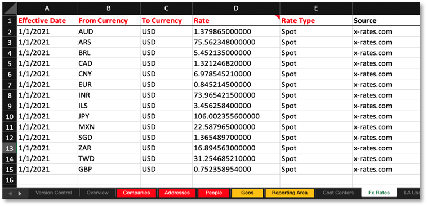Select row 1 header

pos(10,21)
